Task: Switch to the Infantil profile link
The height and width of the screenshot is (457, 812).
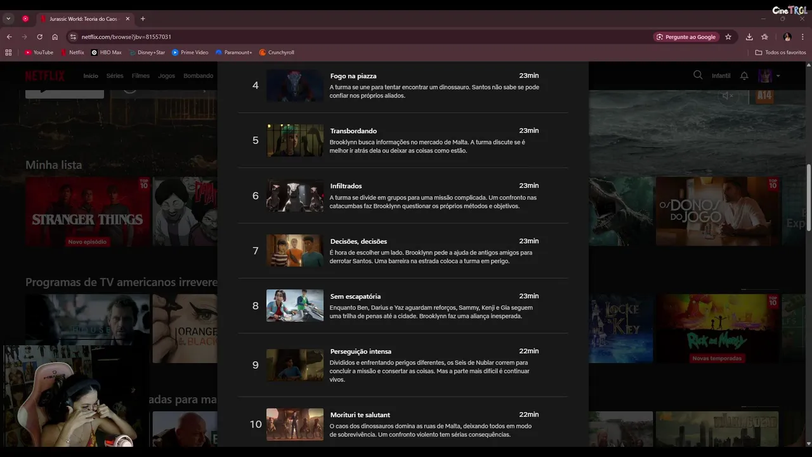Action: click(721, 76)
